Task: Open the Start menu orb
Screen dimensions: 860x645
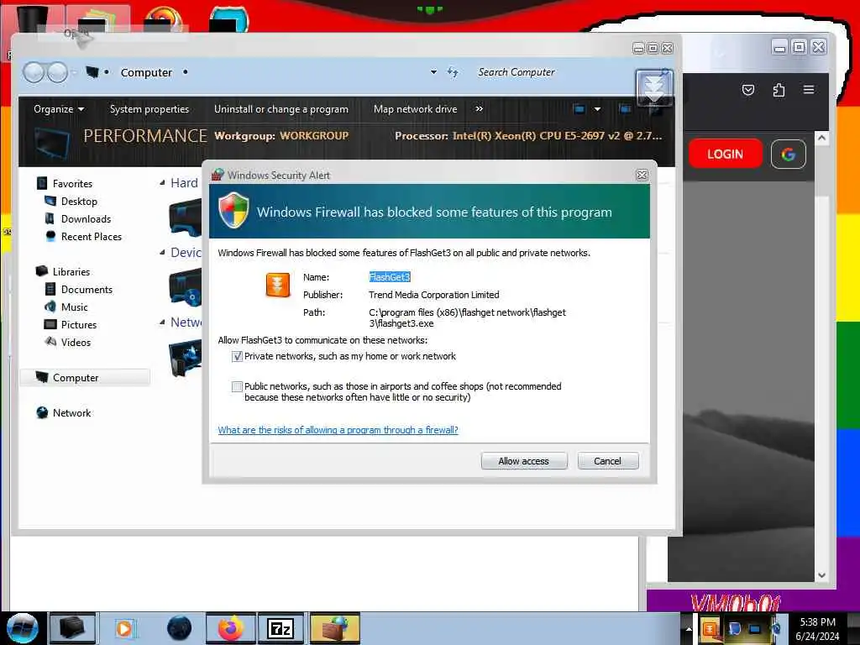Action: coord(22,628)
